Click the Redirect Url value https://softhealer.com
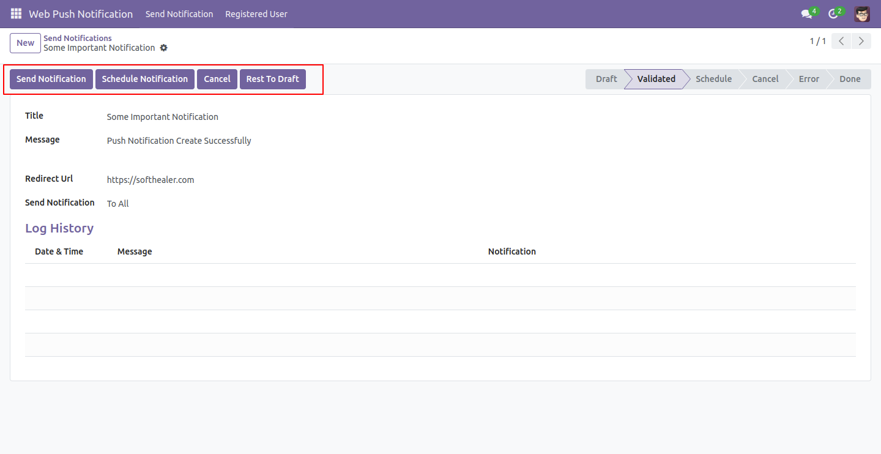 pos(151,180)
